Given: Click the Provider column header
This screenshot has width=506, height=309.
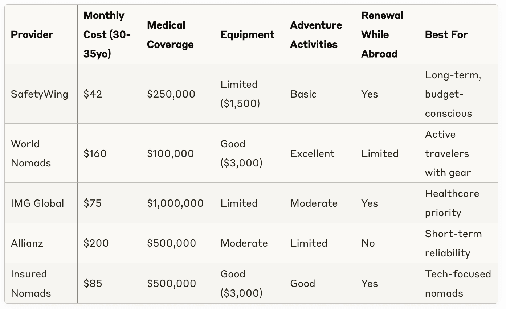Looking at the screenshot, I should point(32,35).
